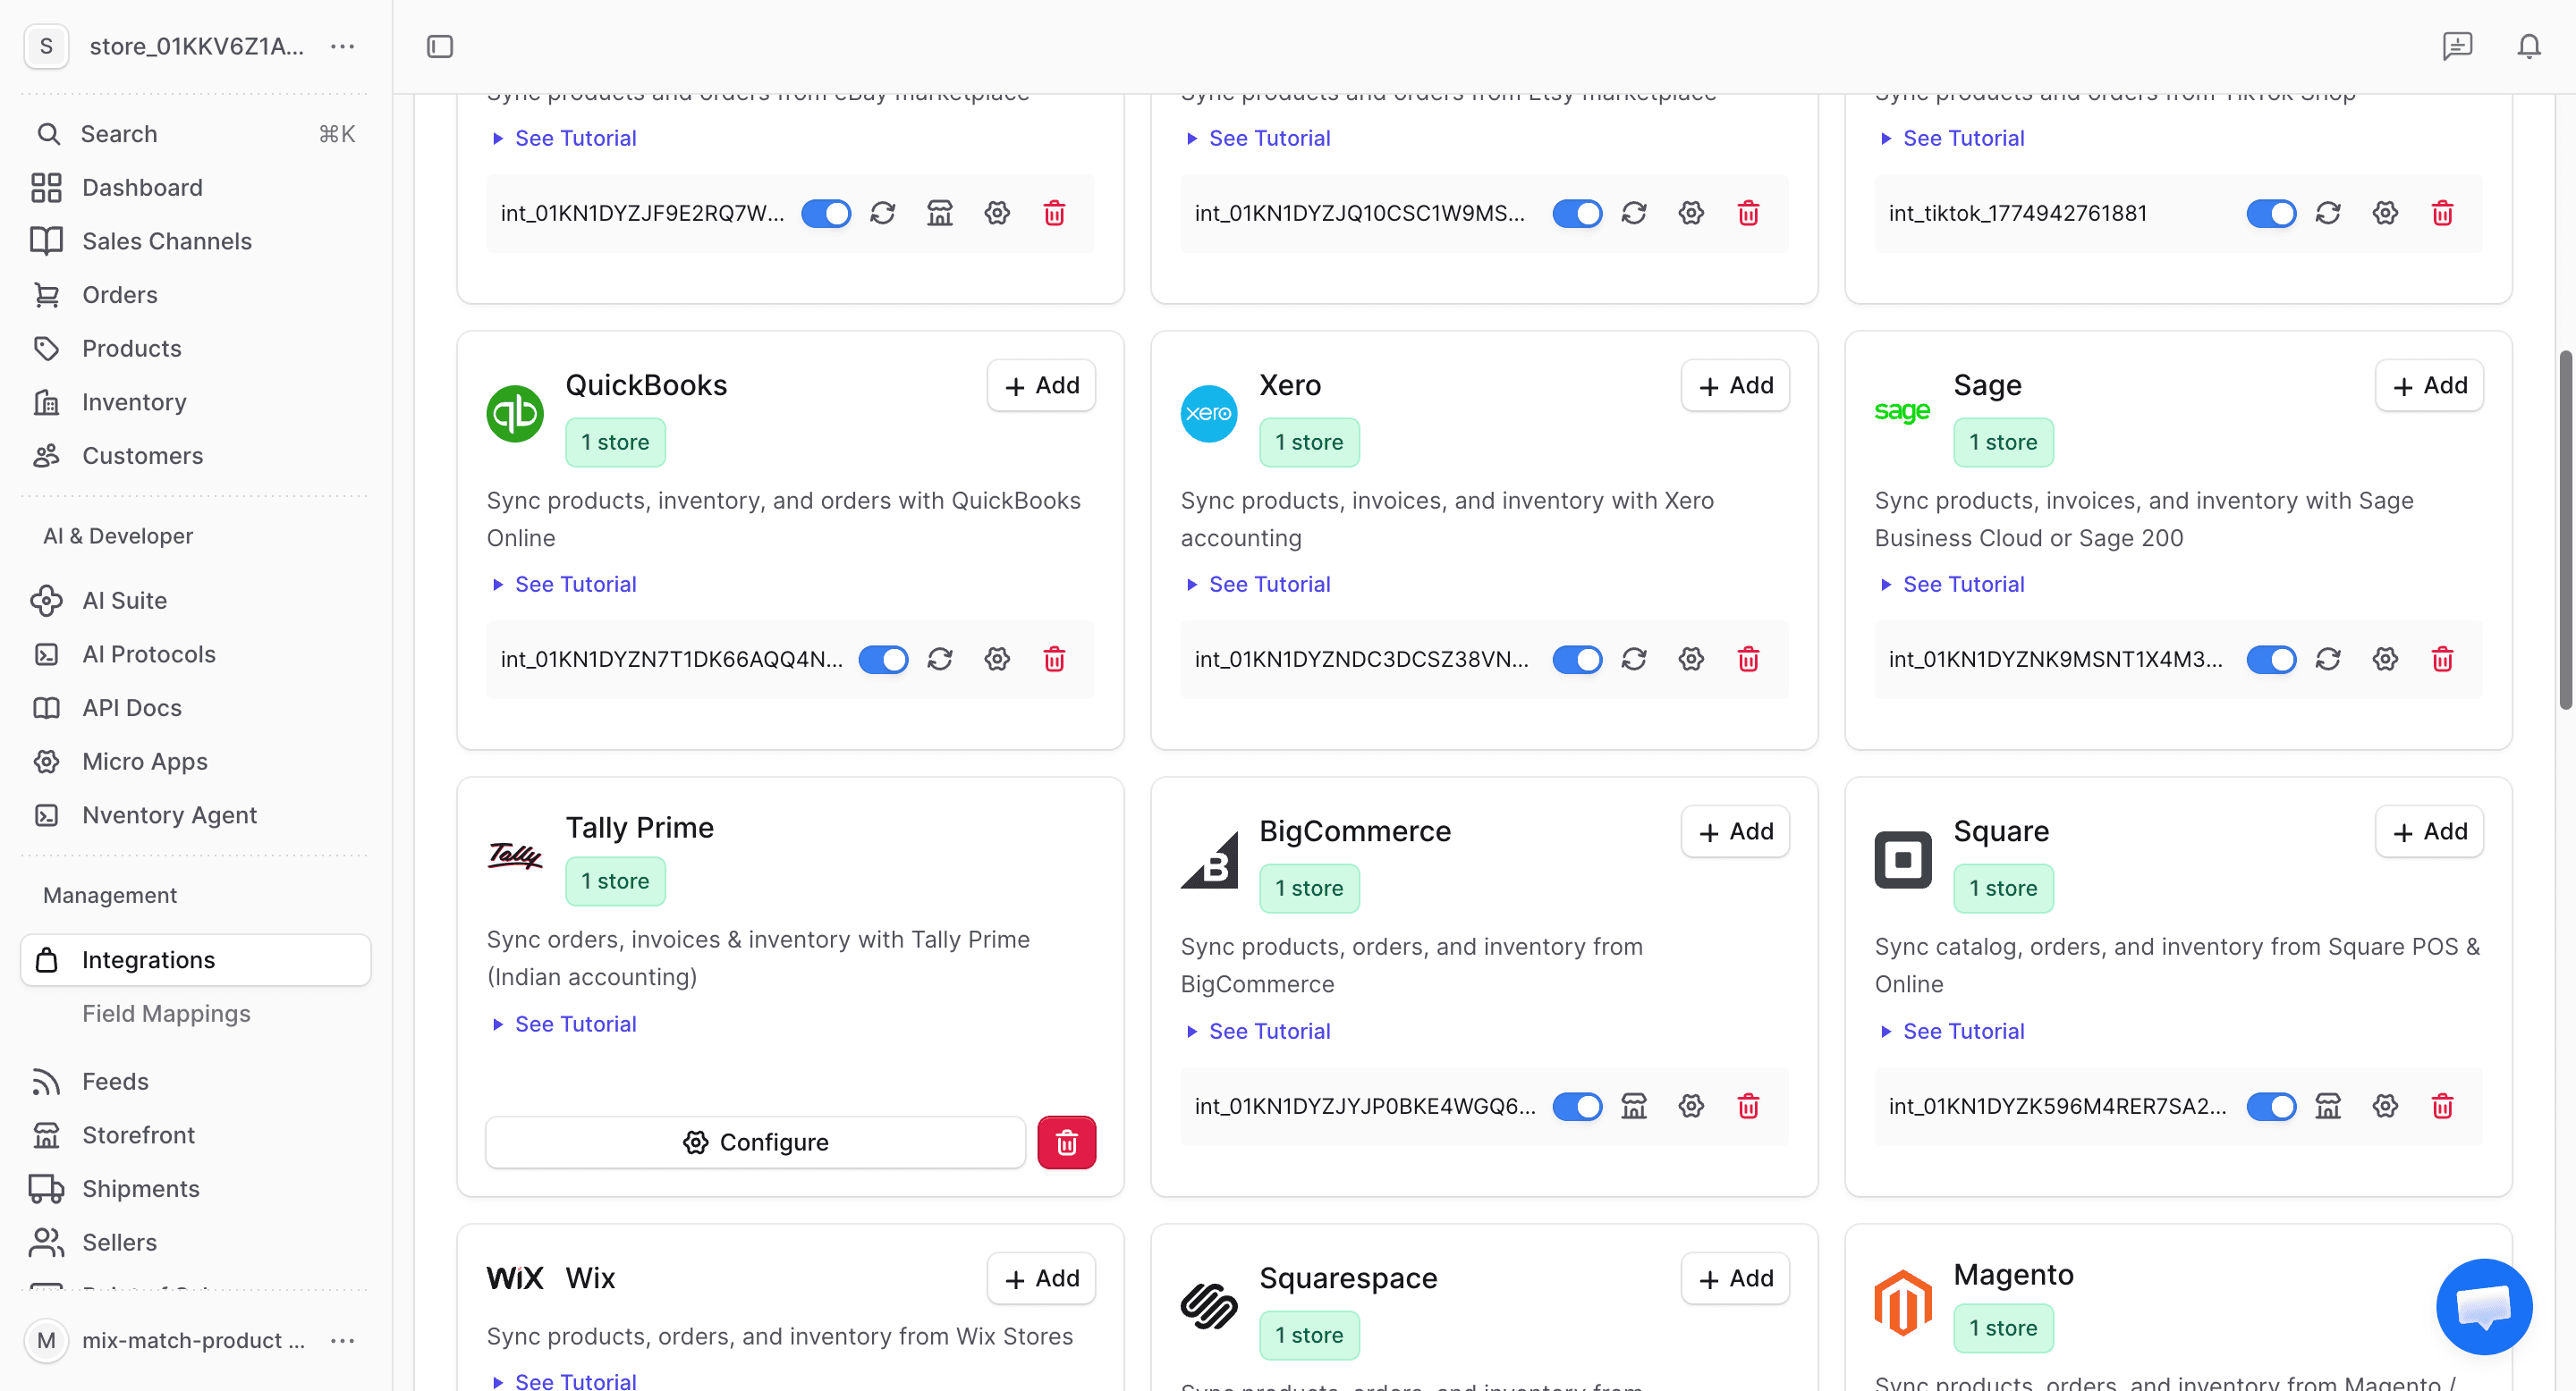
Task: Open the feedback chat icon in header
Action: [x=2457, y=46]
